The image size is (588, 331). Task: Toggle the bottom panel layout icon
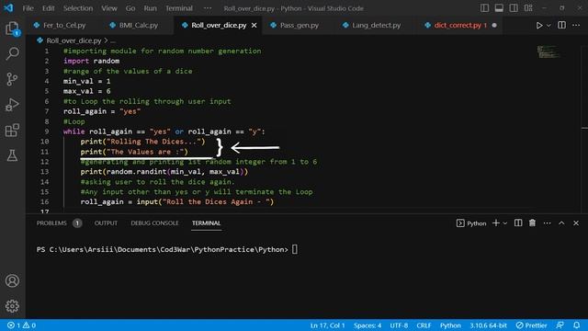tap(499, 8)
